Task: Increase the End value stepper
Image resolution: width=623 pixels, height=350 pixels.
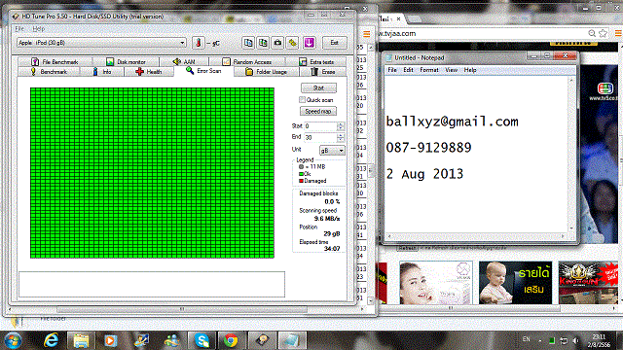Action: point(341,135)
